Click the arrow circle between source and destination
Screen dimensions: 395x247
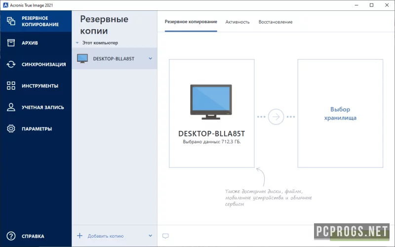pos(276,117)
